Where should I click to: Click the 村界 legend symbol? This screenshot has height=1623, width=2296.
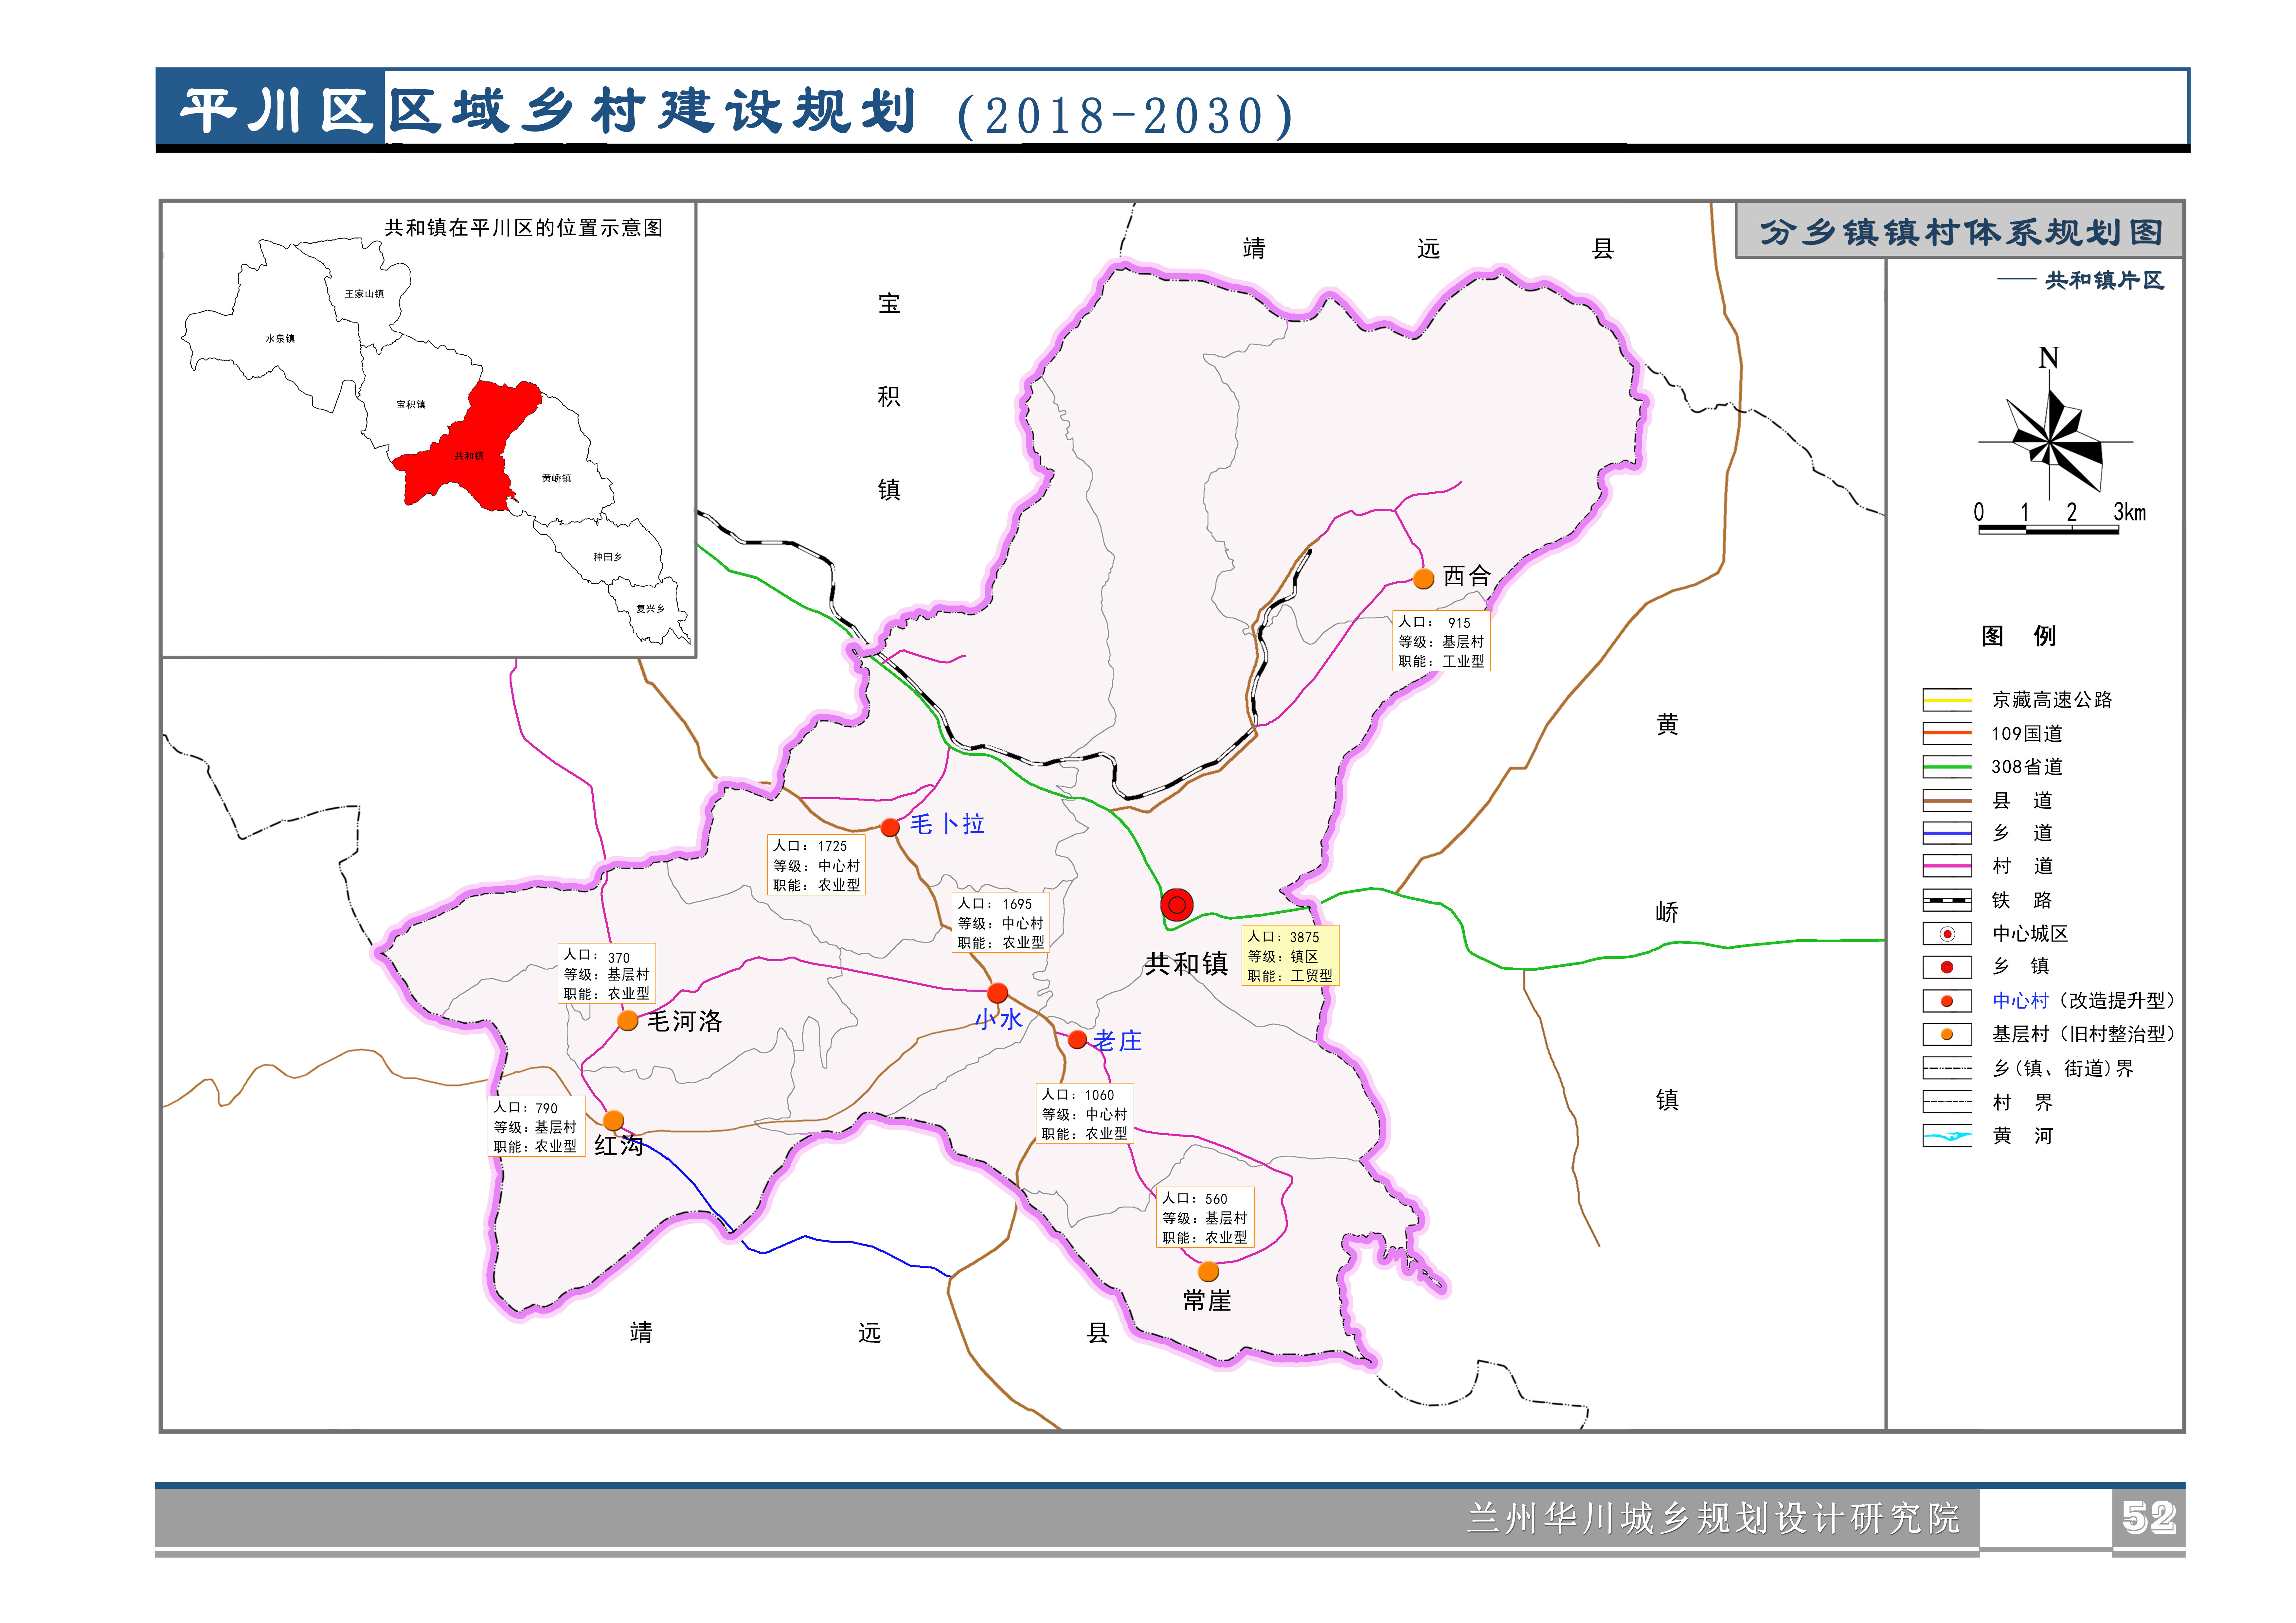click(1947, 1102)
